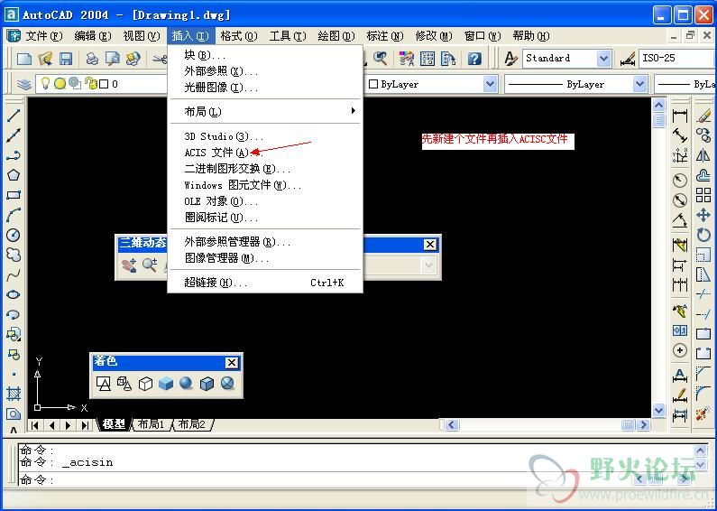
Task: Switch to the 布局1 tab
Action: 151,424
